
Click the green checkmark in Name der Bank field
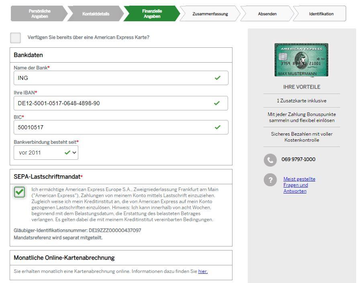click(217, 78)
